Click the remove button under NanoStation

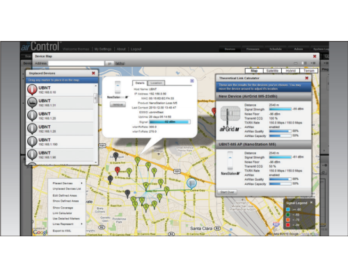[x=118, y=104]
